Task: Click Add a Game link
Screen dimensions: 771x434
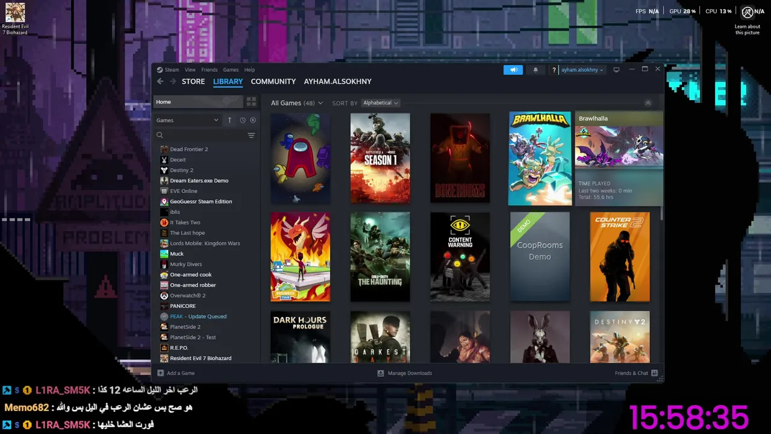Action: point(181,373)
